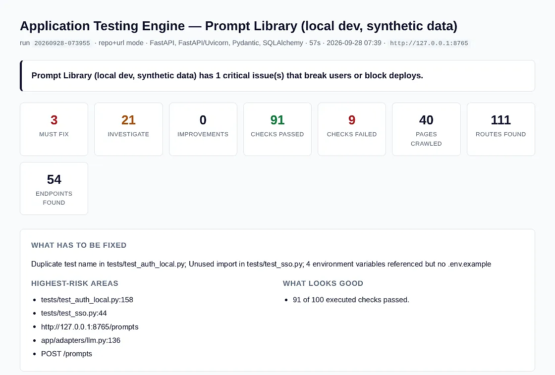Screen dimensions: 555x375
Task: Click the critical issue summary banner
Action: point(277,76)
